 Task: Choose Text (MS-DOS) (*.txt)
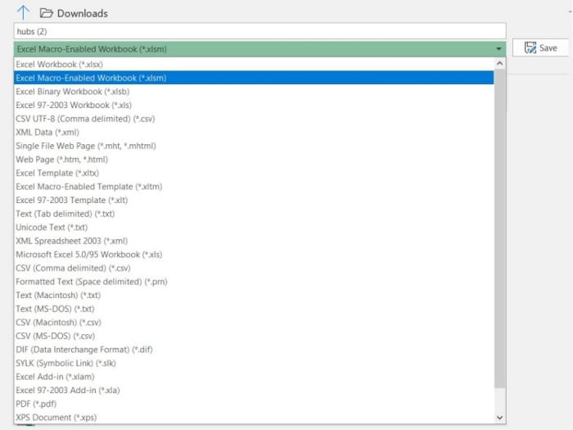coord(254,309)
